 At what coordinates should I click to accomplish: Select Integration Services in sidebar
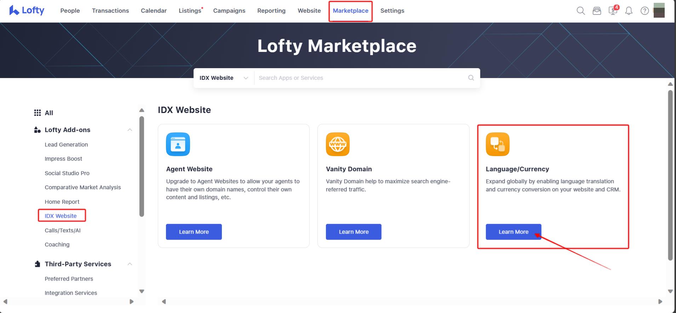[x=71, y=293]
